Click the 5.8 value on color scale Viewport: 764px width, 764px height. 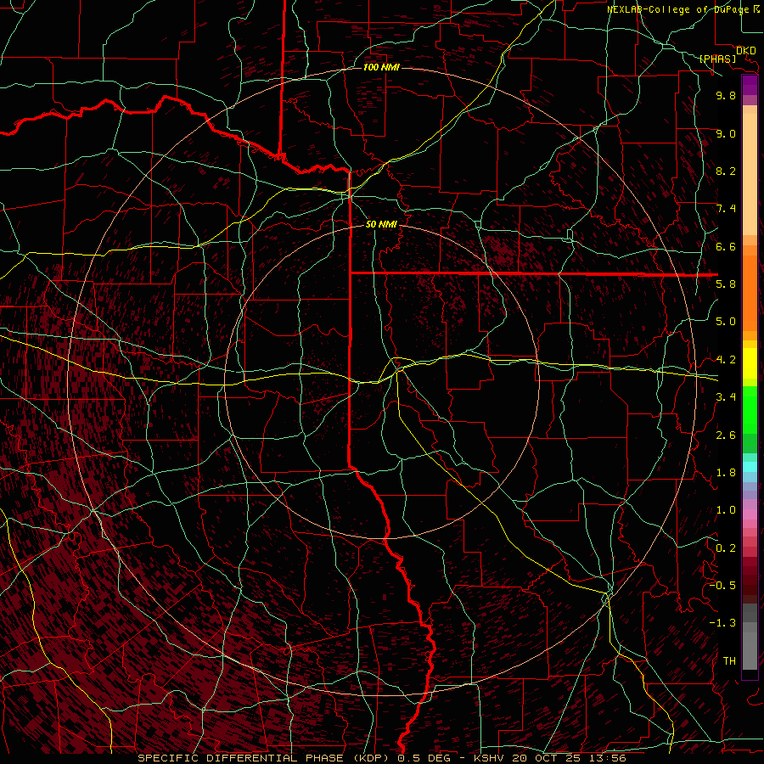tap(726, 284)
